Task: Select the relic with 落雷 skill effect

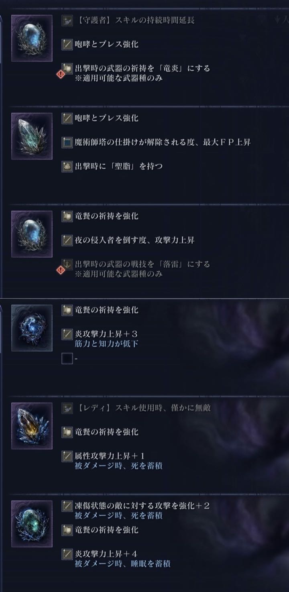Action: pyautogui.click(x=32, y=234)
